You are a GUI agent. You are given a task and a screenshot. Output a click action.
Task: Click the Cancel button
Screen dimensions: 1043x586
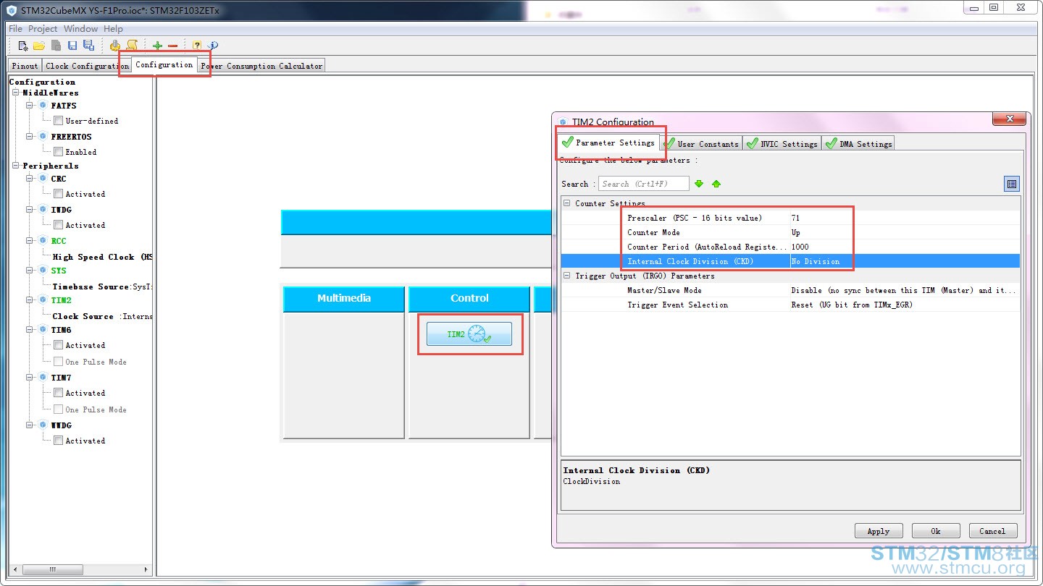point(993,531)
